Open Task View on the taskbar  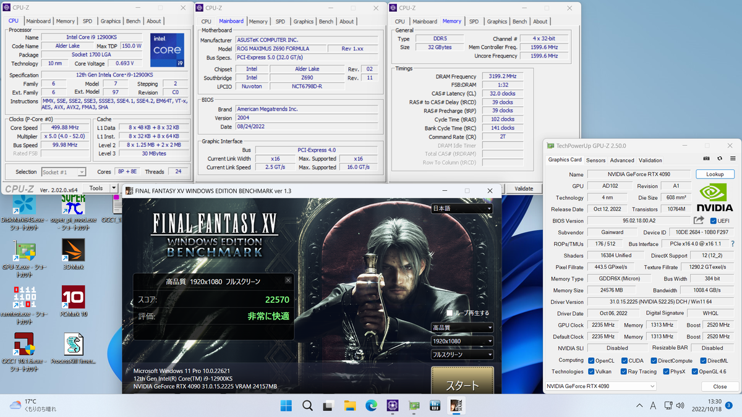[x=328, y=406]
